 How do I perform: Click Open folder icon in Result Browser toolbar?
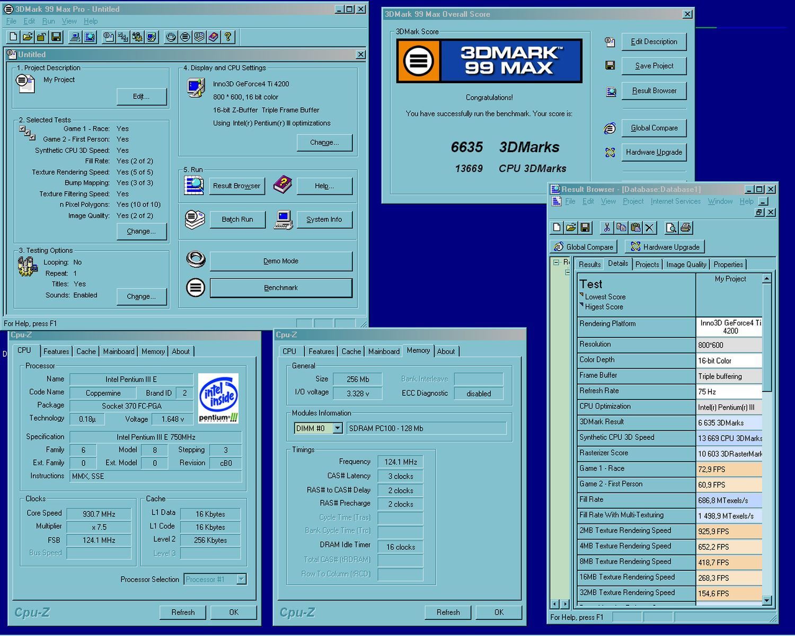571,228
